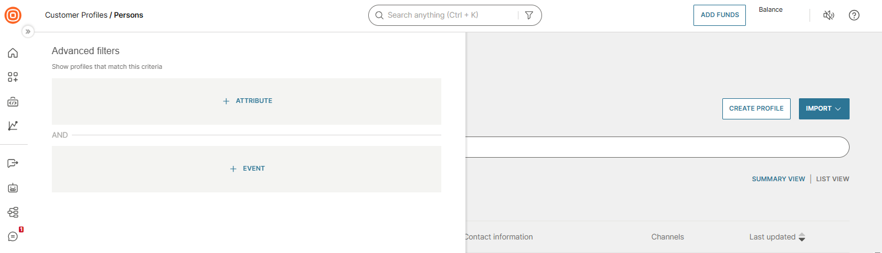Add an Event filter

(x=247, y=169)
